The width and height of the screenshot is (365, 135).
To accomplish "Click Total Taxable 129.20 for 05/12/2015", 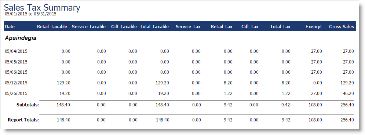I will [162, 83].
